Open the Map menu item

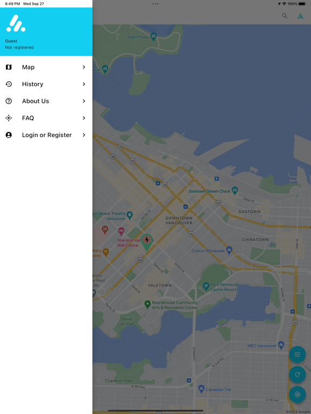pyautogui.click(x=46, y=67)
